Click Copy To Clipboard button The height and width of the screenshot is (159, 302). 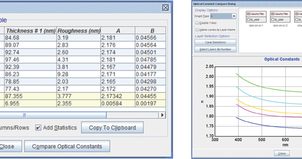[112, 128]
